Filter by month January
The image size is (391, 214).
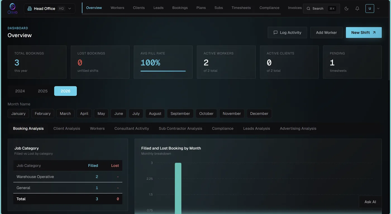click(x=18, y=114)
